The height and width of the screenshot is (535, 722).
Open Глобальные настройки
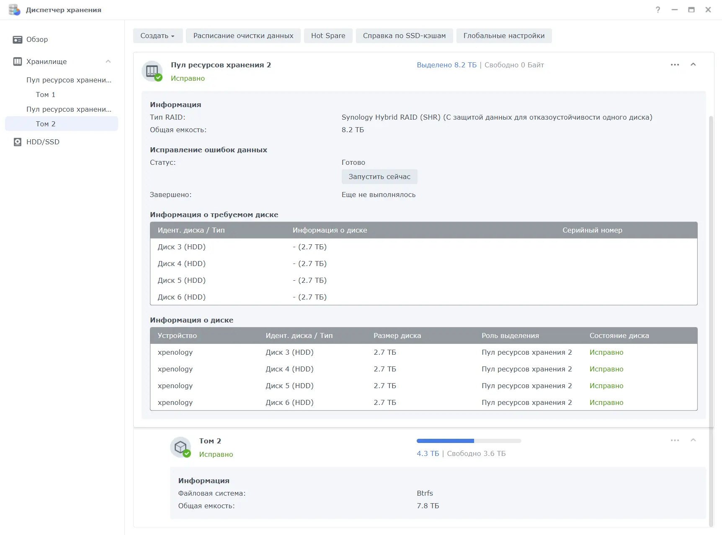[504, 36]
